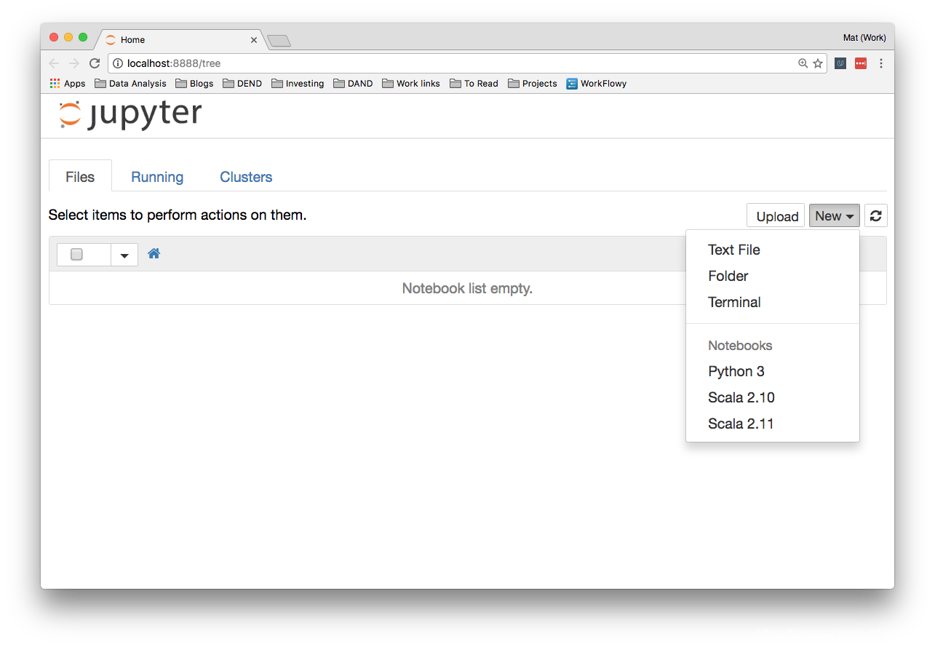Click the WorkFlowy bookmark in bookmarks bar

coord(596,83)
